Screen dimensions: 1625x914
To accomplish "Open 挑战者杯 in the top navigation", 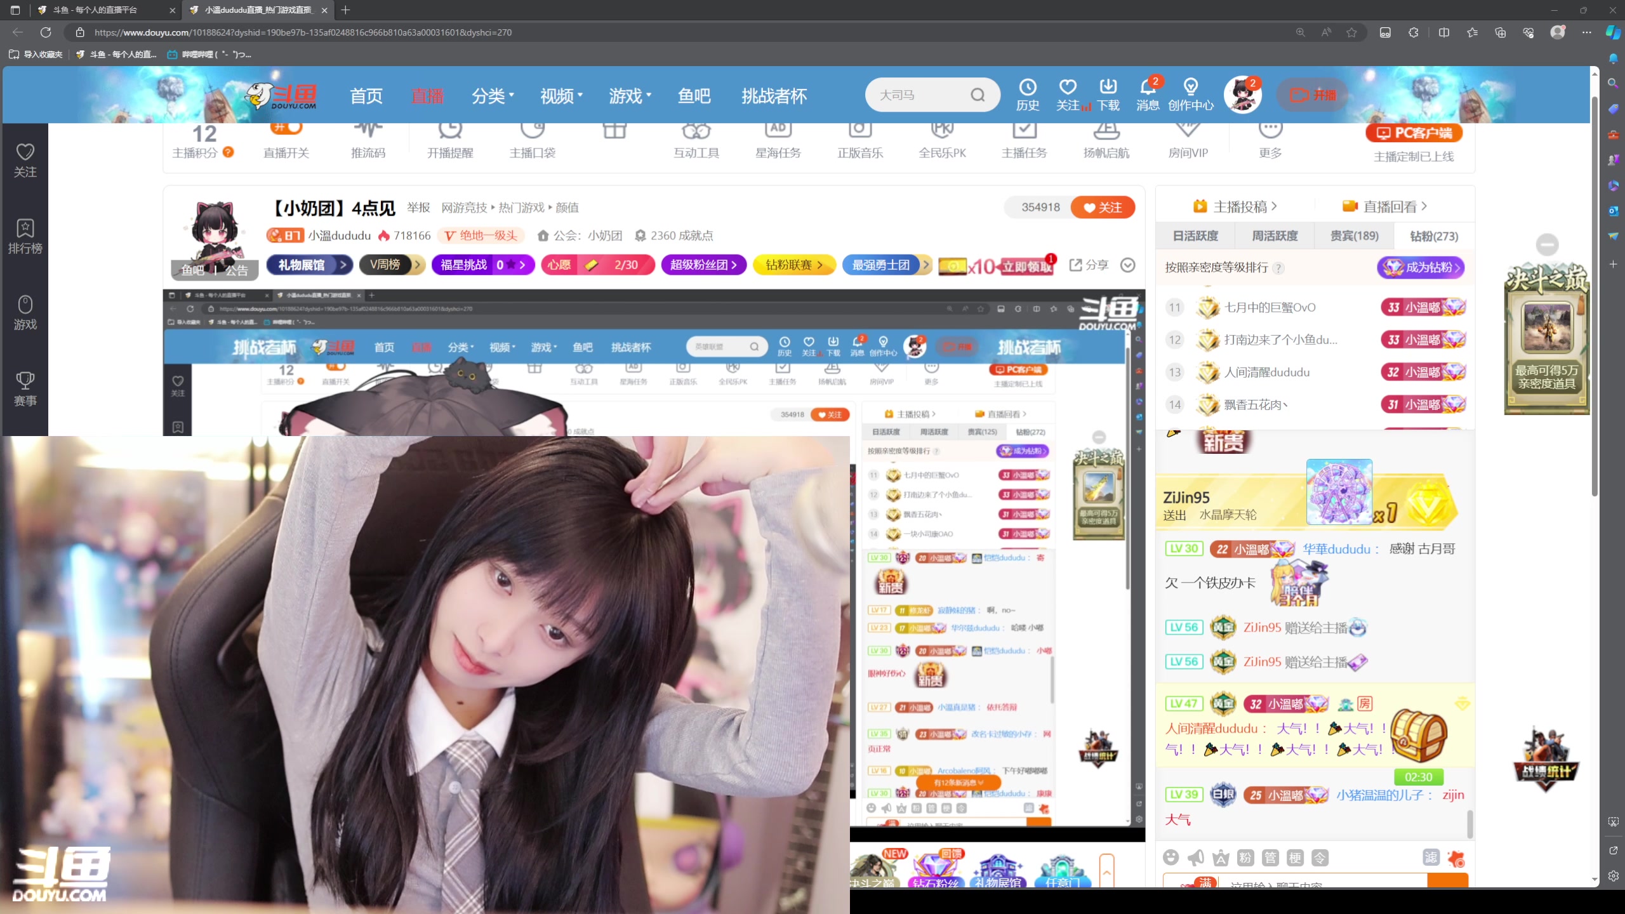I will [774, 96].
